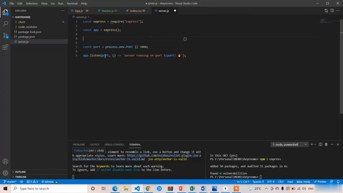The width and height of the screenshot is (343, 193).
Task: Kill the terminal with trash icon
Action: tap(326, 144)
